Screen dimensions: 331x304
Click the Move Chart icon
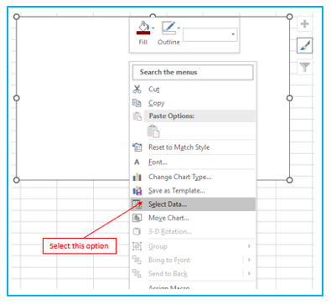[x=137, y=218]
